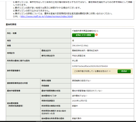This screenshot has height=122, width=136.
Task: Click the survey date 2020年12月07日
Action: click(80, 101)
